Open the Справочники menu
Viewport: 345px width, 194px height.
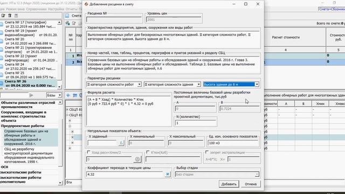pos(36,9)
